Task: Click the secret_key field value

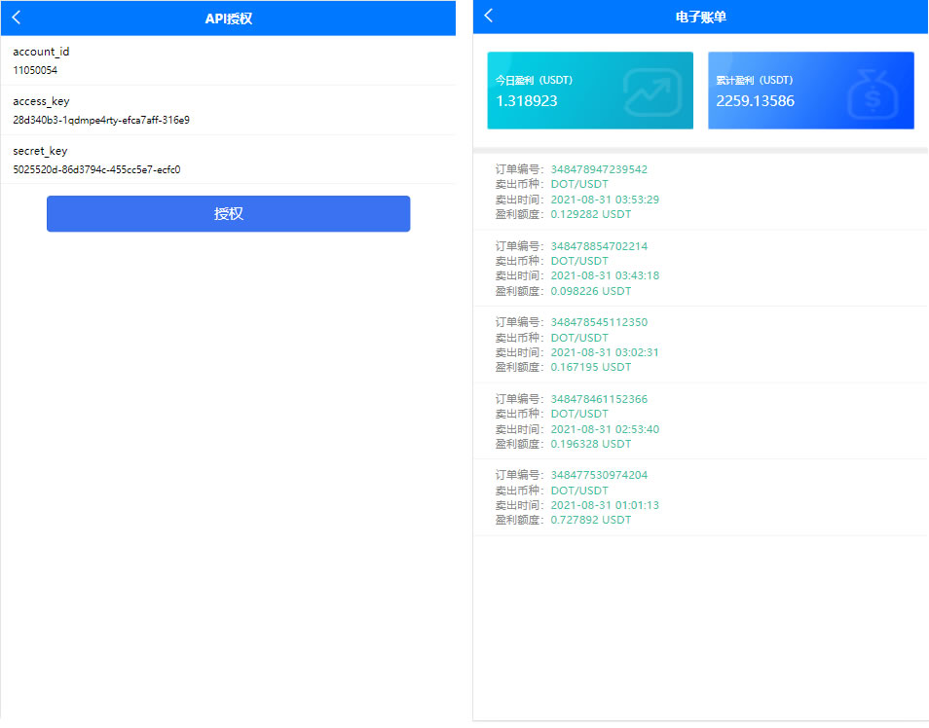Action: pos(97,169)
